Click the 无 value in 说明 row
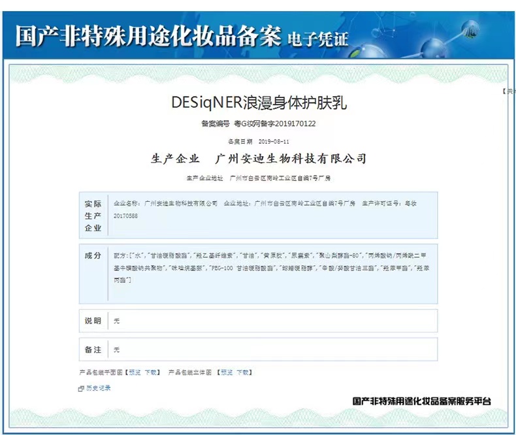This screenshot has width=516, height=435. (x=116, y=321)
